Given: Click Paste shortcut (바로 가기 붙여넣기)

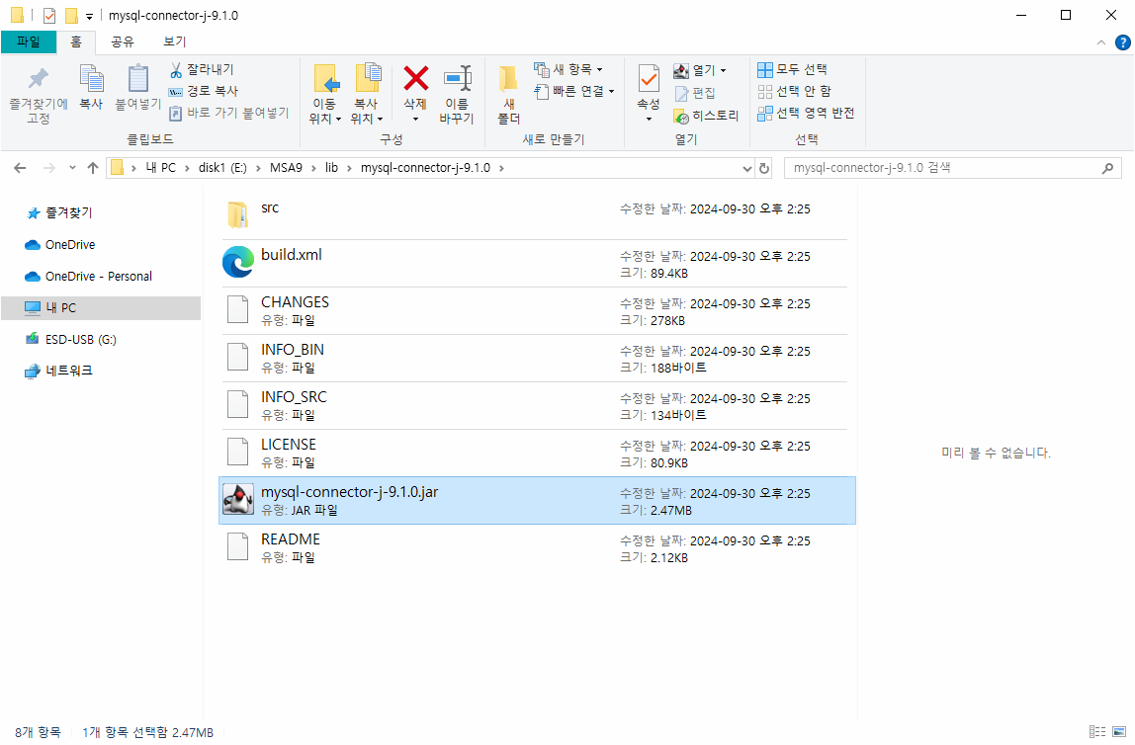Looking at the screenshot, I should coord(228,113).
